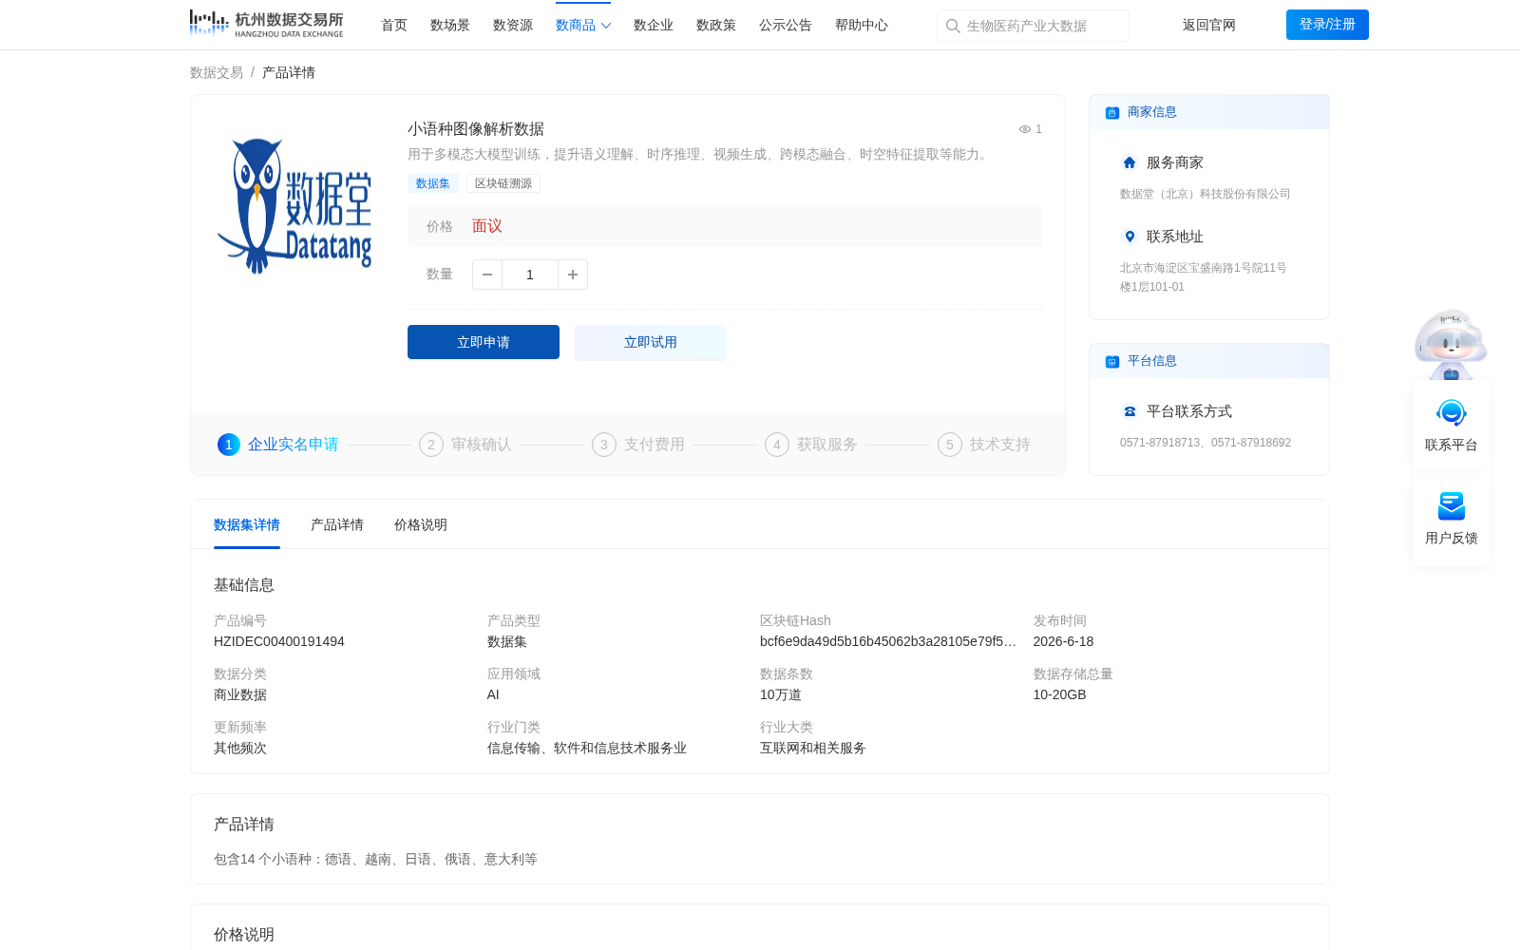Image resolution: width=1520 pixels, height=950 pixels.
Task: Click the minus quantity button
Action: (x=487, y=275)
